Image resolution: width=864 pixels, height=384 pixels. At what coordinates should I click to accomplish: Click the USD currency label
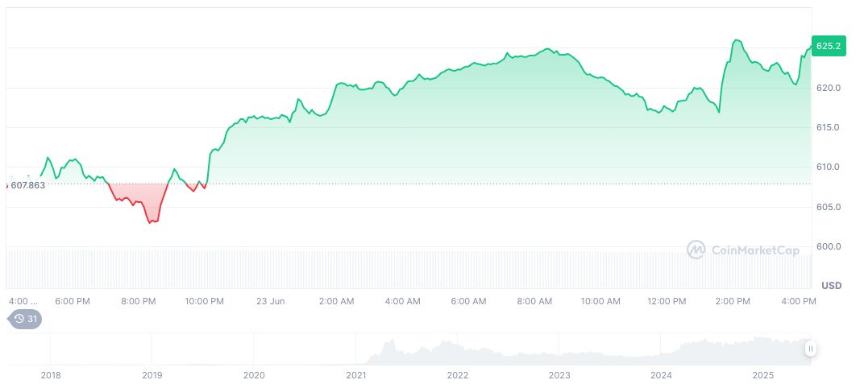click(x=831, y=286)
